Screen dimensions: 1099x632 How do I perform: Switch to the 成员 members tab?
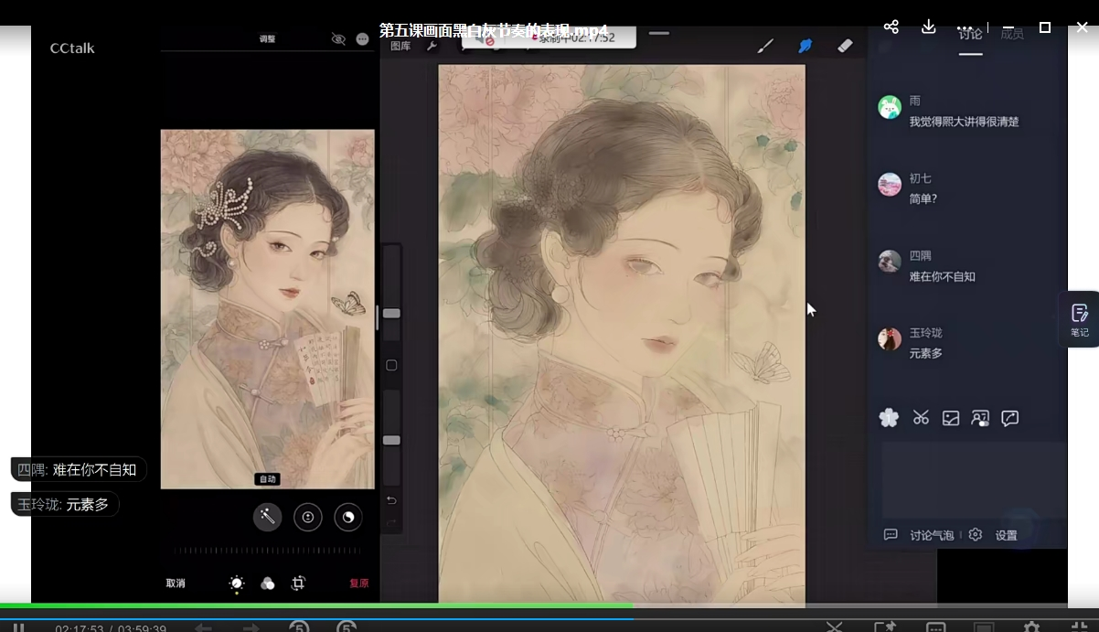tap(1012, 34)
